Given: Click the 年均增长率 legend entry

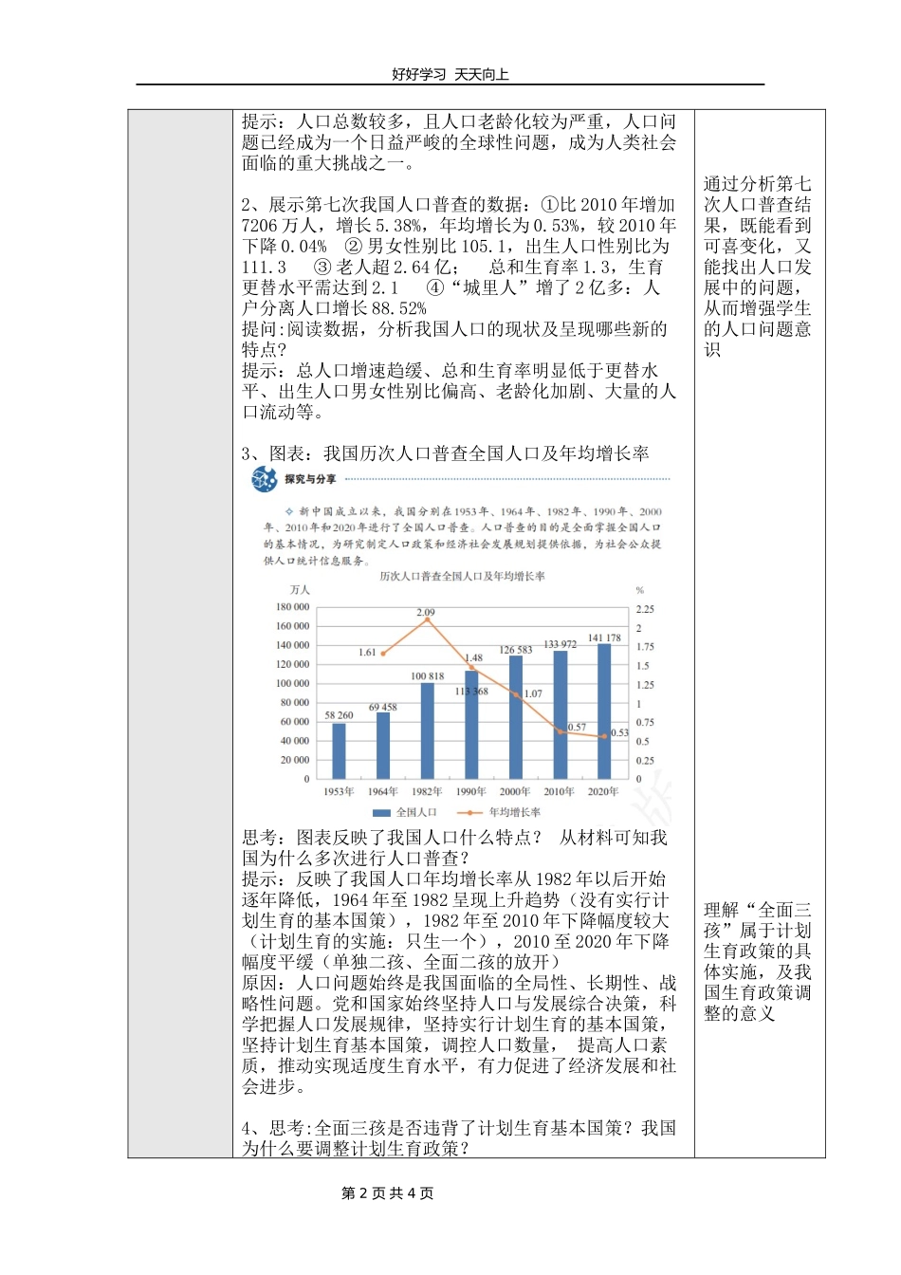Looking at the screenshot, I should pyautogui.click(x=500, y=812).
